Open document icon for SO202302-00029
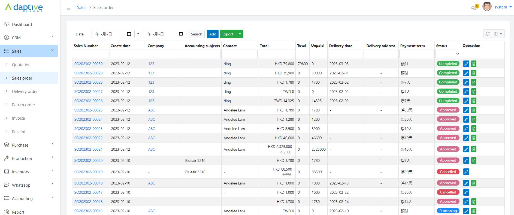This screenshot has width=514, height=215. tap(474, 73)
